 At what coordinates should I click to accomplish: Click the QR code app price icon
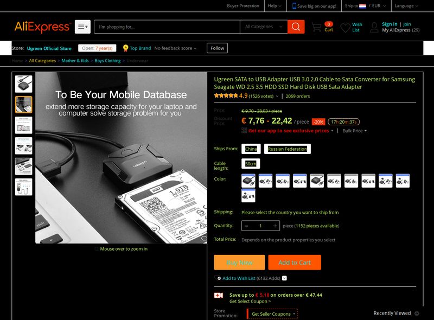pyautogui.click(x=244, y=130)
